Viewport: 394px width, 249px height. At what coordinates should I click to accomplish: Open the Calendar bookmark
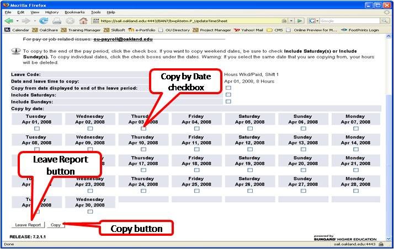click(x=17, y=30)
